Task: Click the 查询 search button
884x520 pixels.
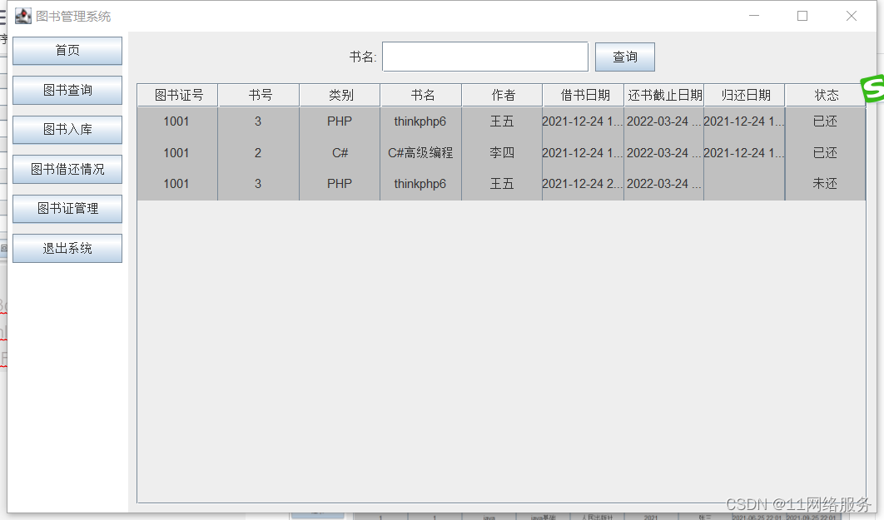Action: point(624,57)
